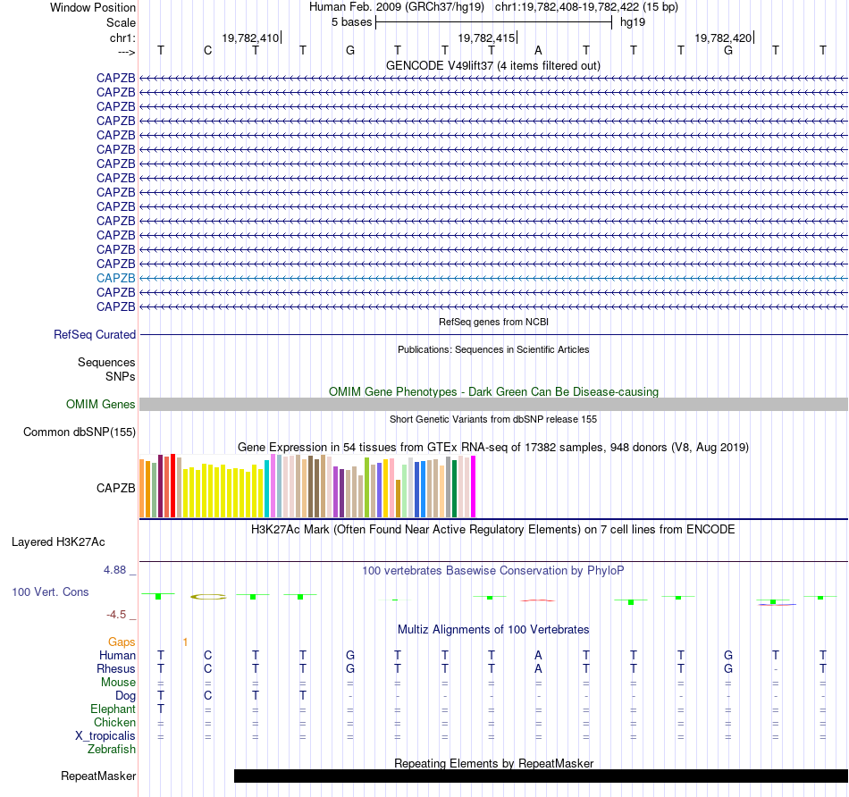Open Short Genetic Variants from dbSNP release 155 title

493,419
